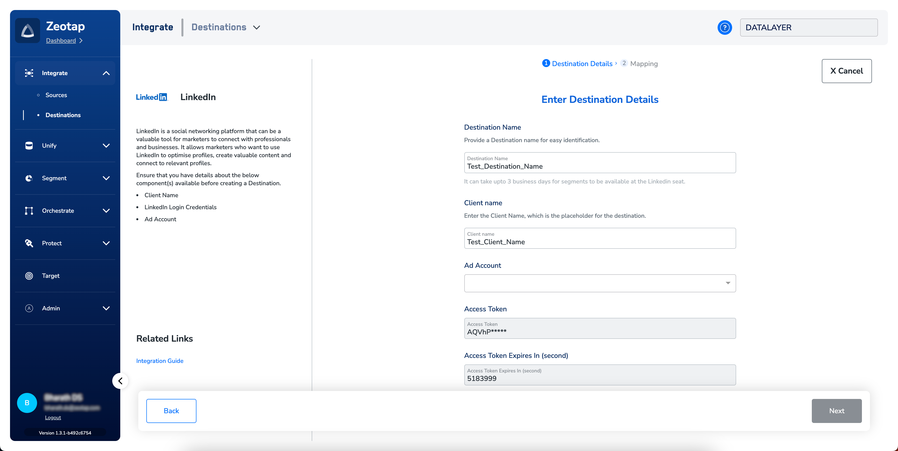Click the LinkedIn logo image
The height and width of the screenshot is (451, 898).
pos(152,97)
